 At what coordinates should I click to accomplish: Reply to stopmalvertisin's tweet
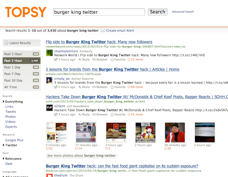click(x=84, y=60)
